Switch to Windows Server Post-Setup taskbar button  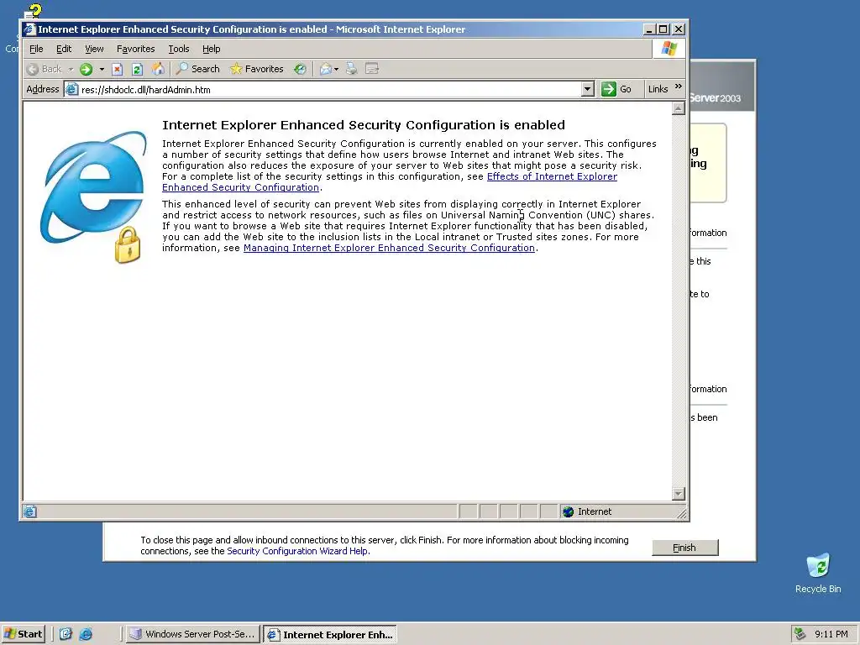192,634
